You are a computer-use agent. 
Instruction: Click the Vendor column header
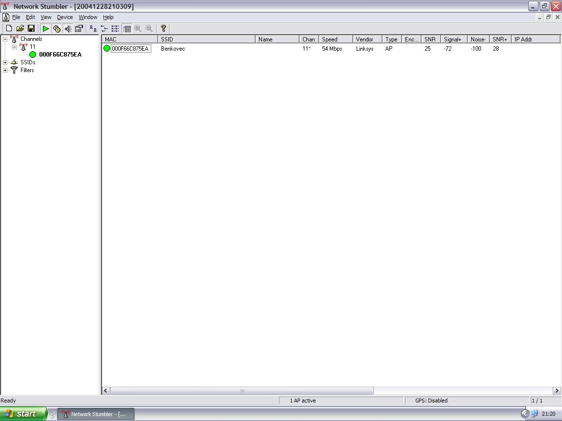[x=365, y=39]
